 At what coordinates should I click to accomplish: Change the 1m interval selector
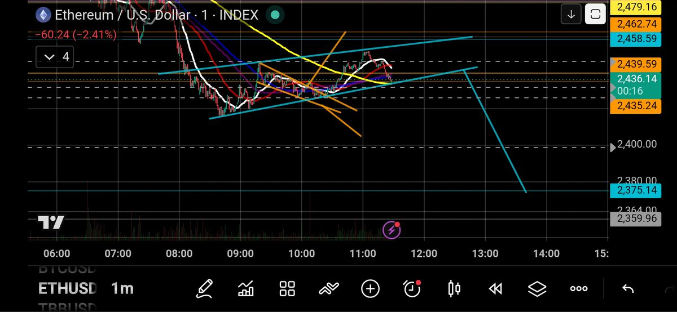[x=122, y=289]
